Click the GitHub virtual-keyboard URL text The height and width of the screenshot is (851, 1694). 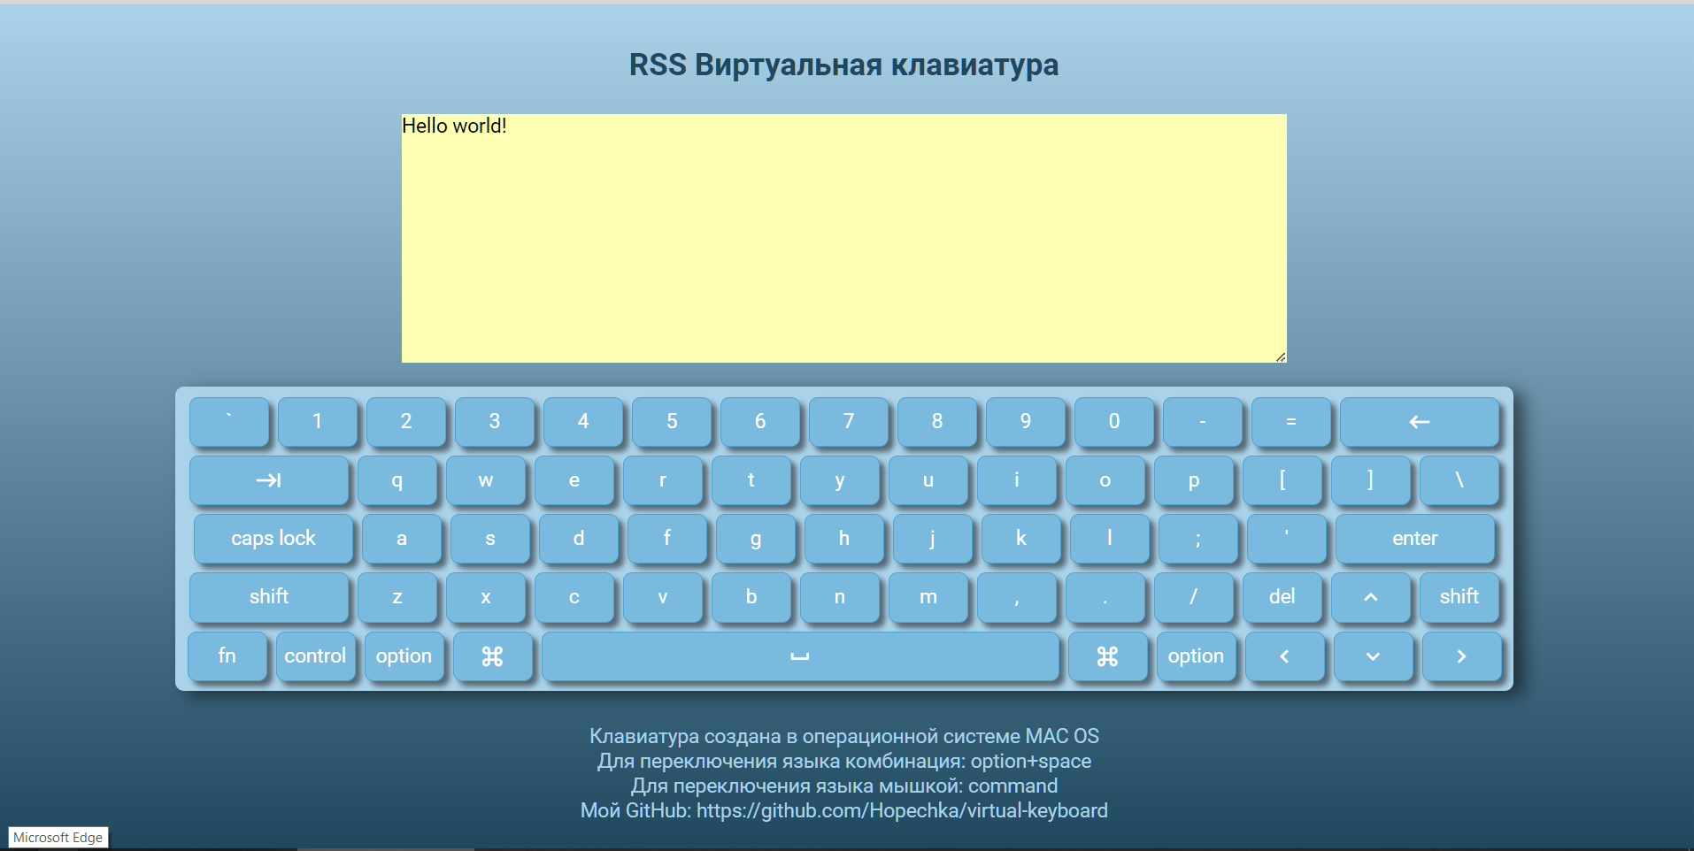tap(902, 811)
